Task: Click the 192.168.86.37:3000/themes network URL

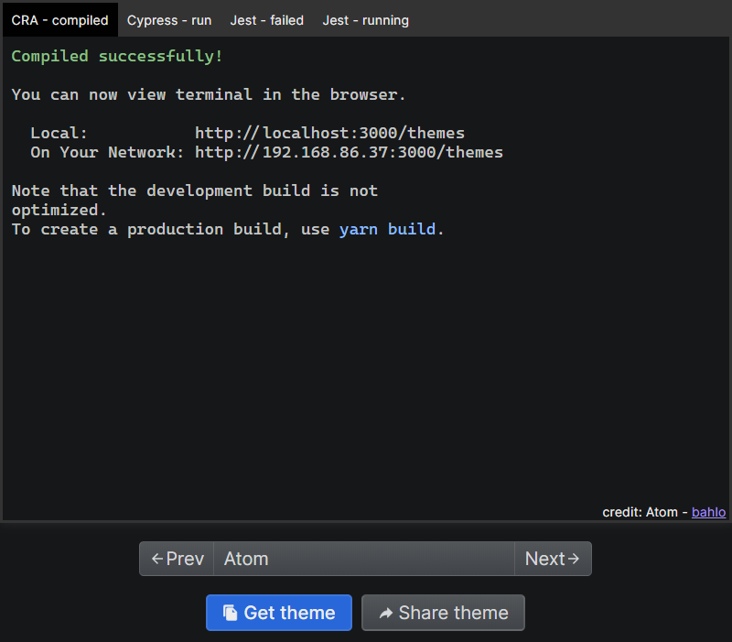Action: [x=349, y=152]
